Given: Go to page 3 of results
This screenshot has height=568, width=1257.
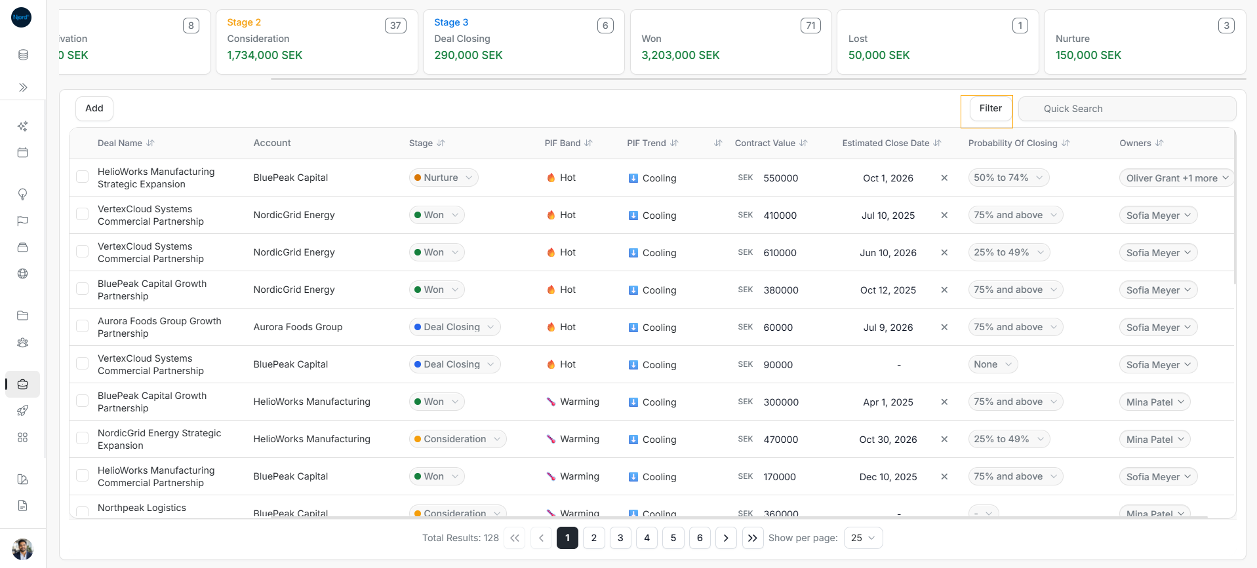Looking at the screenshot, I should click(620, 538).
